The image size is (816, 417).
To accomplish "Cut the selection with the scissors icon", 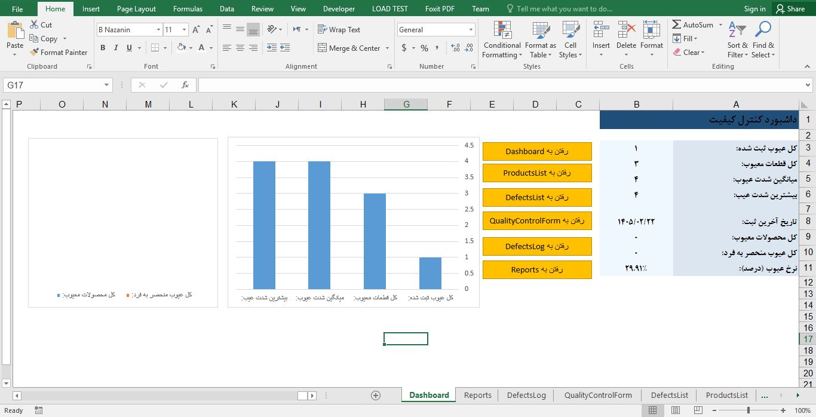I will coord(34,25).
